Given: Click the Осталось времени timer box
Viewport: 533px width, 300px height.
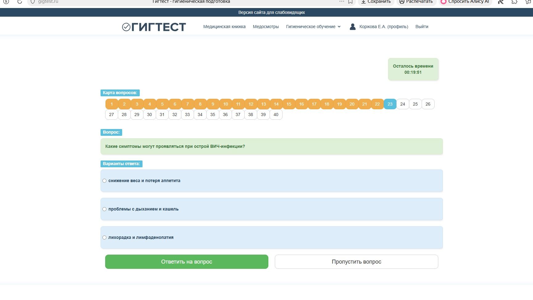Looking at the screenshot, I should point(413,69).
